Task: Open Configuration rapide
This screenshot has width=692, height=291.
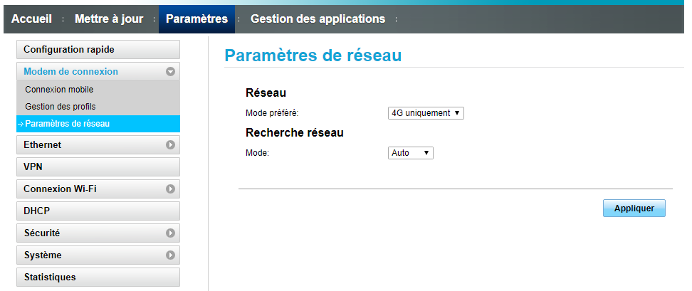Action: pos(97,50)
